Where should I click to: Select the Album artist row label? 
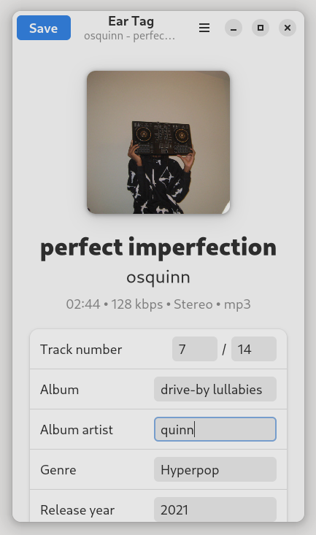77,430
